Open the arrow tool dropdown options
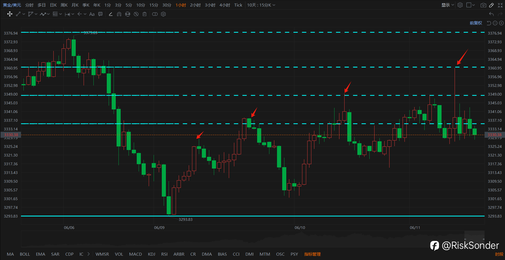This screenshot has width=505, height=260. pyautogui.click(x=85, y=14)
